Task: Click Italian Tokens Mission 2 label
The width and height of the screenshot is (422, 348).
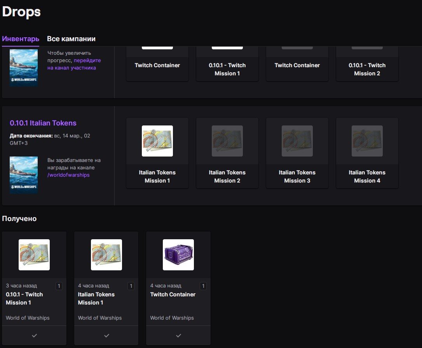Action: point(227,176)
